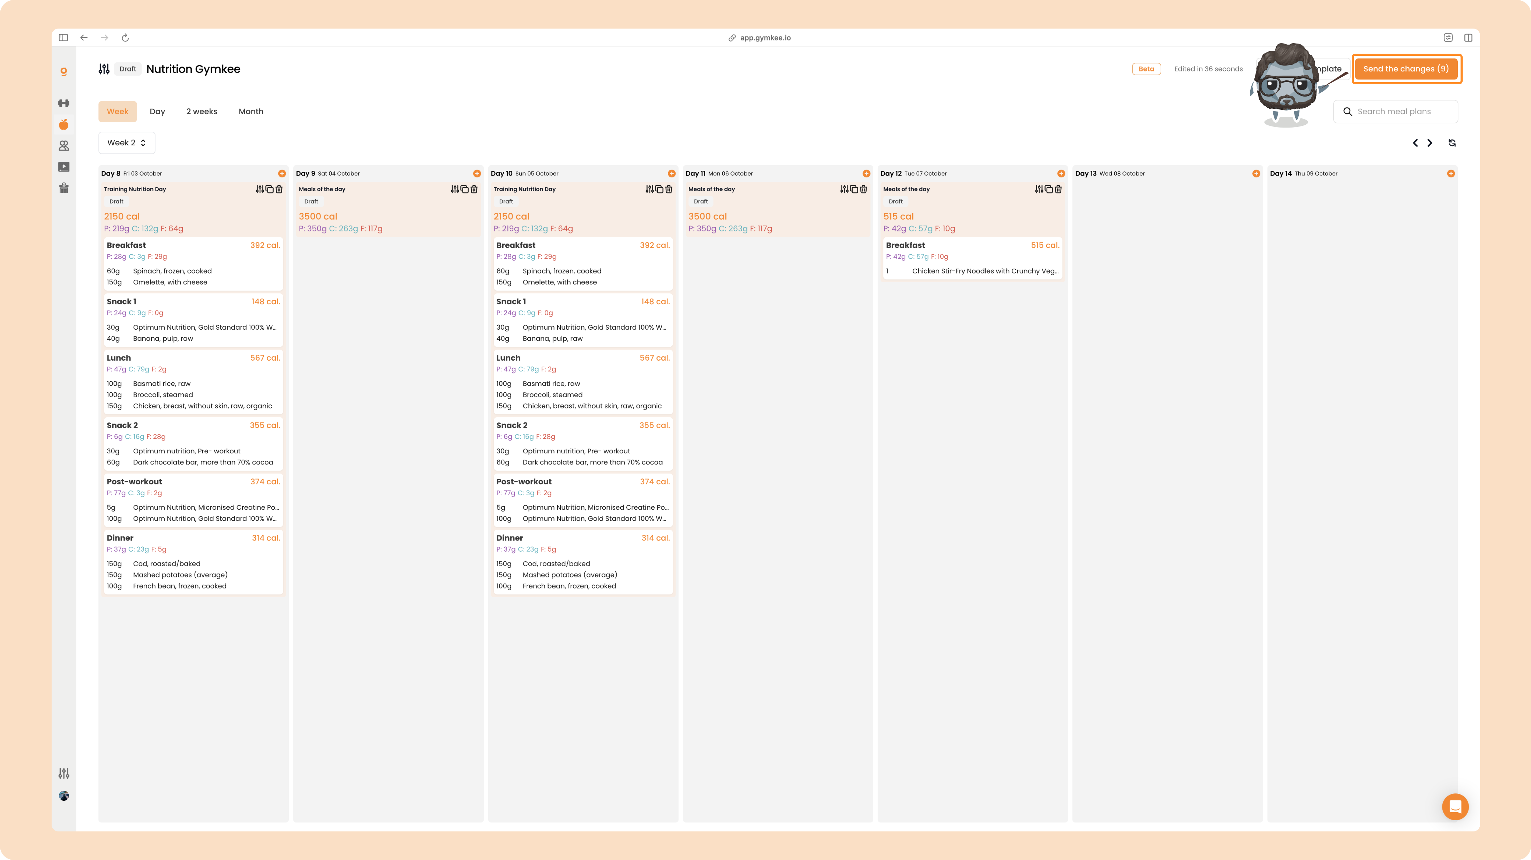This screenshot has width=1531, height=860.
Task: Open Day 10 Lunch meal card
Action: pyautogui.click(x=583, y=382)
